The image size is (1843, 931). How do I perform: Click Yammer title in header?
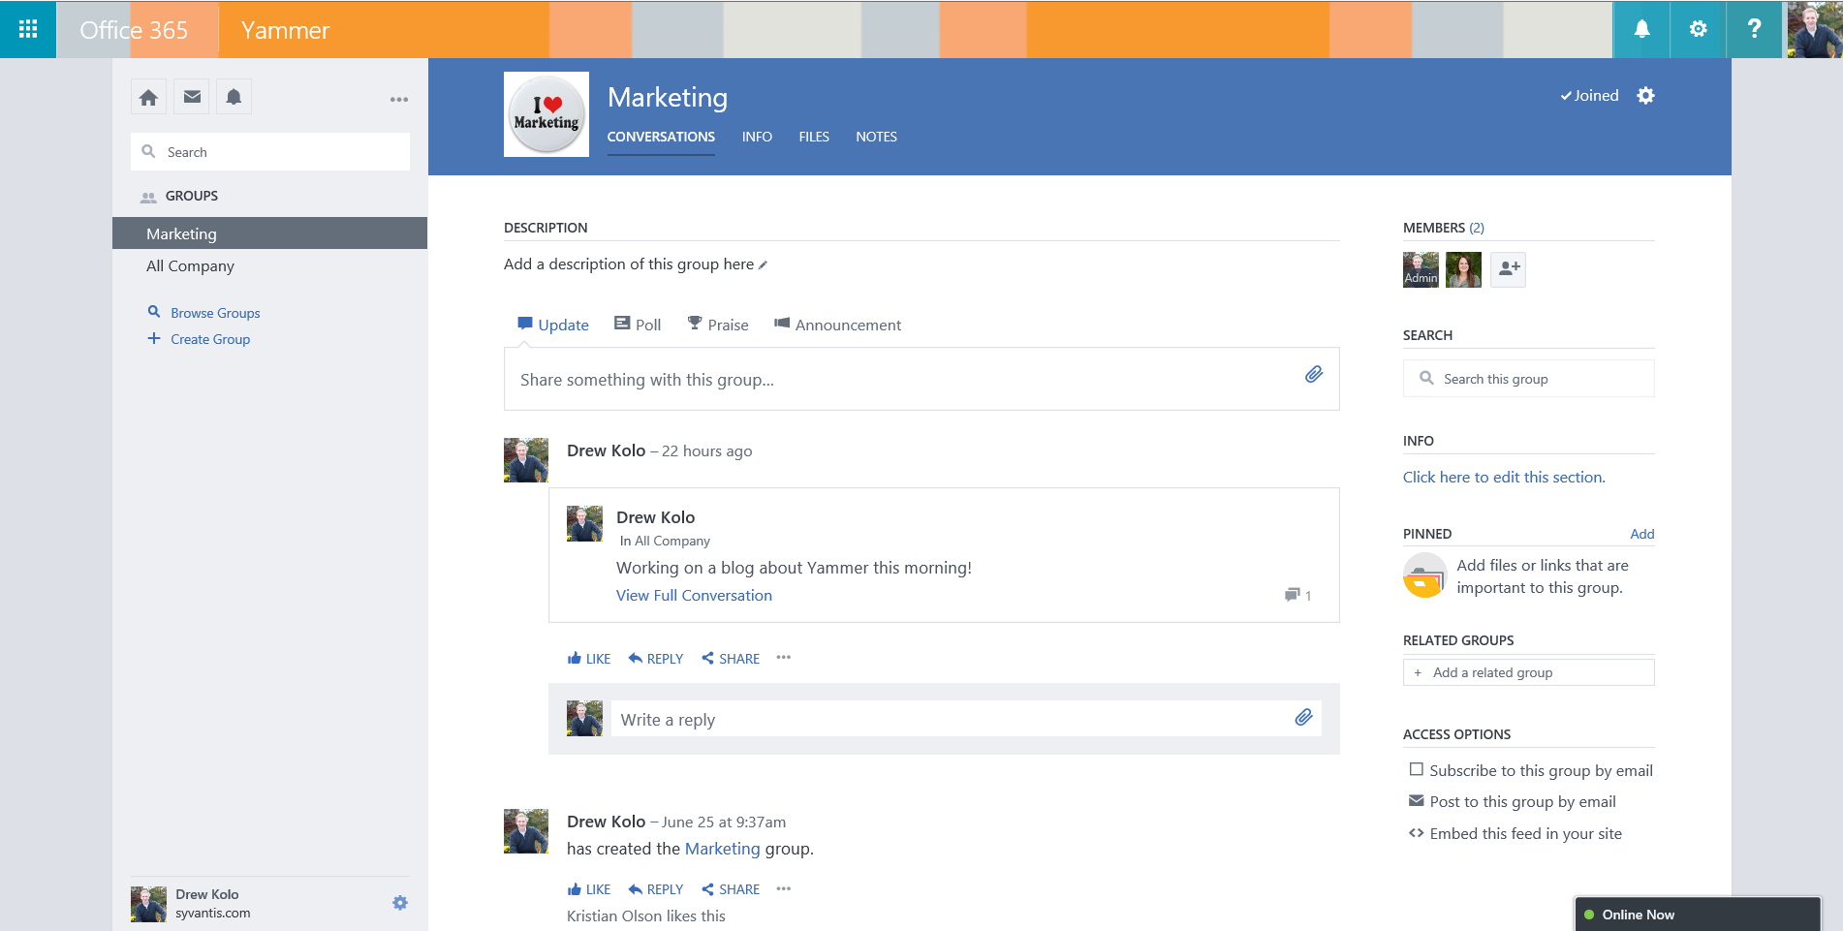286,30
